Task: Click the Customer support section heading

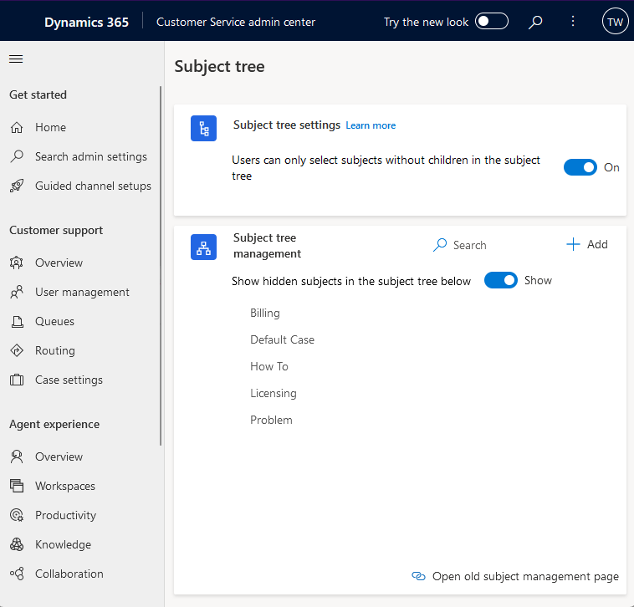Action: 56,231
